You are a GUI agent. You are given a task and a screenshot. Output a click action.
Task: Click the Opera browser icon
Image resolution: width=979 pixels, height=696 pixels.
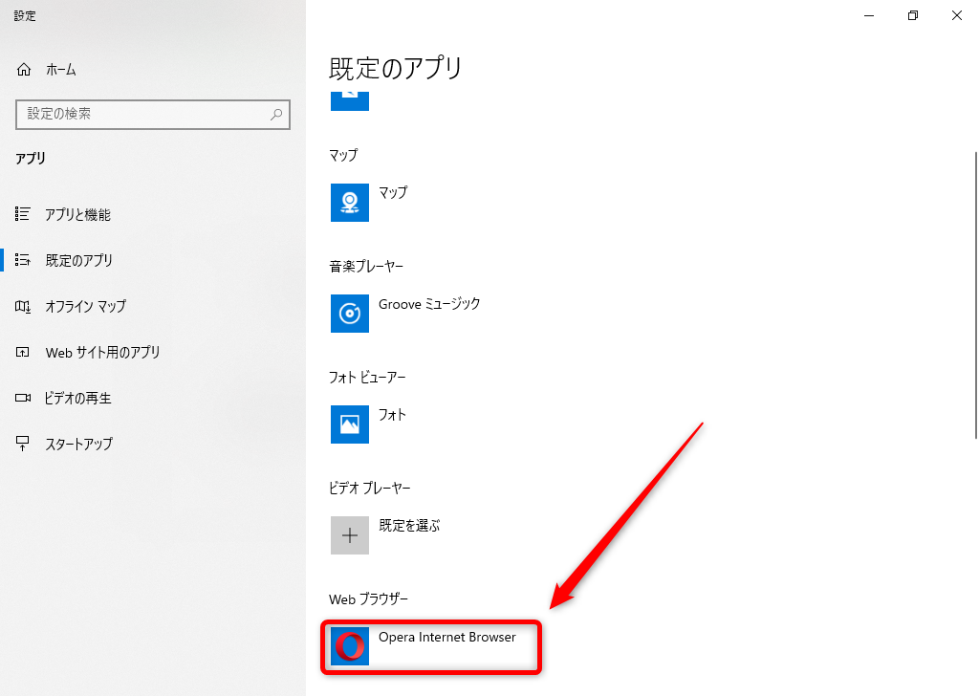(x=350, y=646)
